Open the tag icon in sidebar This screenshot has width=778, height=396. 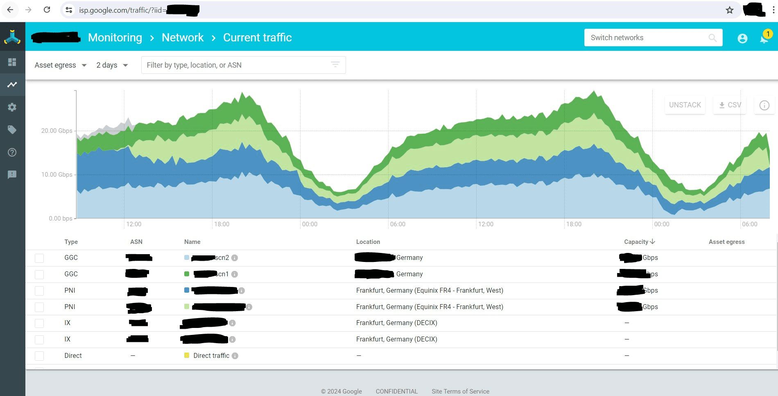pos(12,130)
